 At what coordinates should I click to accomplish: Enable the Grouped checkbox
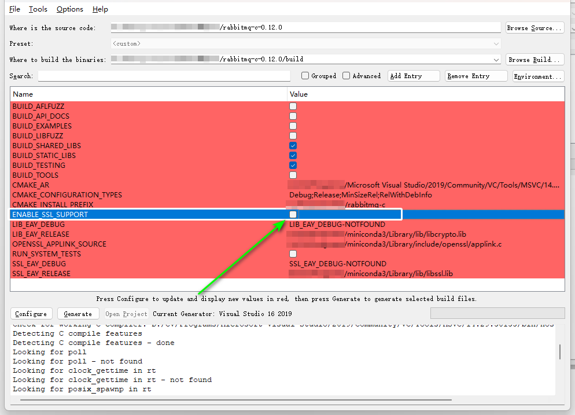pos(305,76)
